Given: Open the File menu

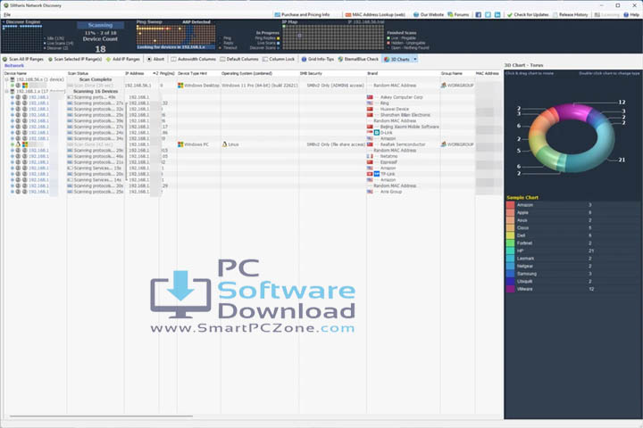Looking at the screenshot, I should [x=7, y=15].
